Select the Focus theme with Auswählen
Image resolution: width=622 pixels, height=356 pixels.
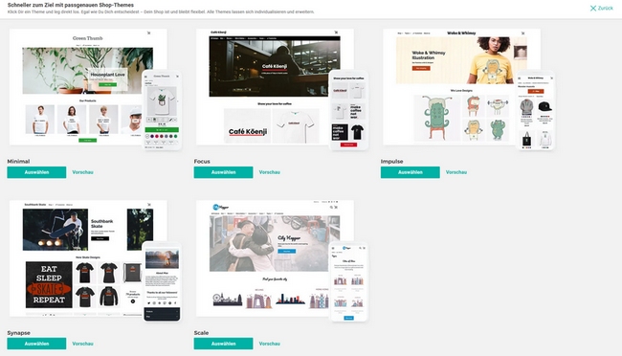(x=223, y=172)
